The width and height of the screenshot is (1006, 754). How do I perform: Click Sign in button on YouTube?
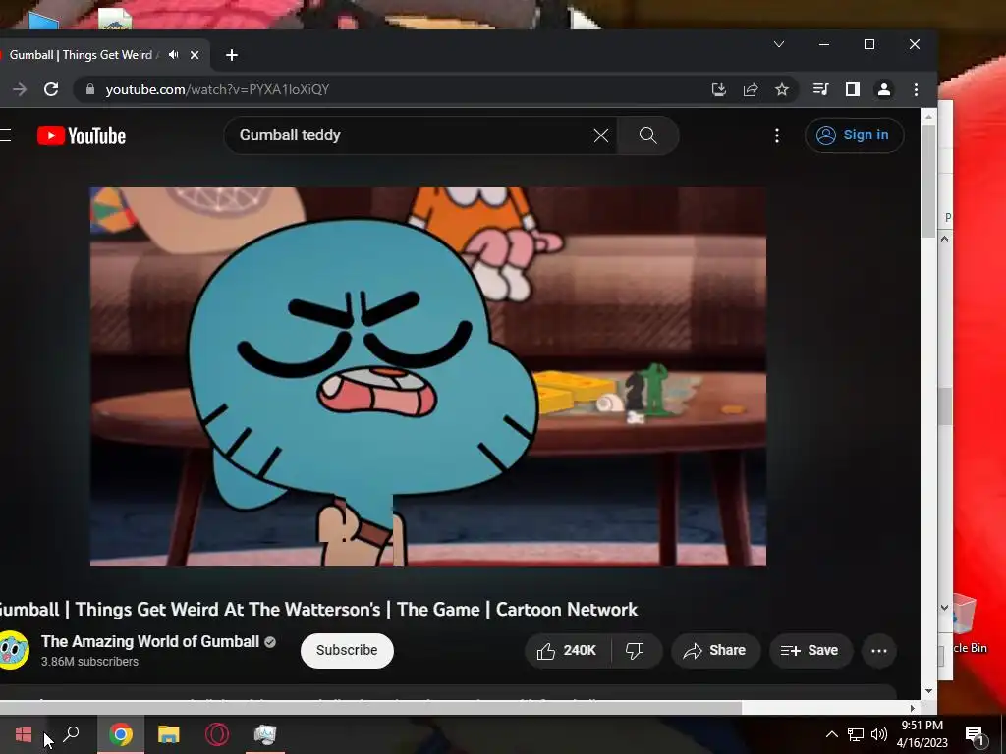click(x=854, y=135)
